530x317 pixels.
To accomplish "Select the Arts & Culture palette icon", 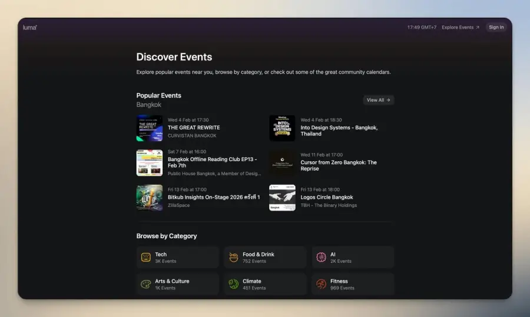I will (145, 284).
